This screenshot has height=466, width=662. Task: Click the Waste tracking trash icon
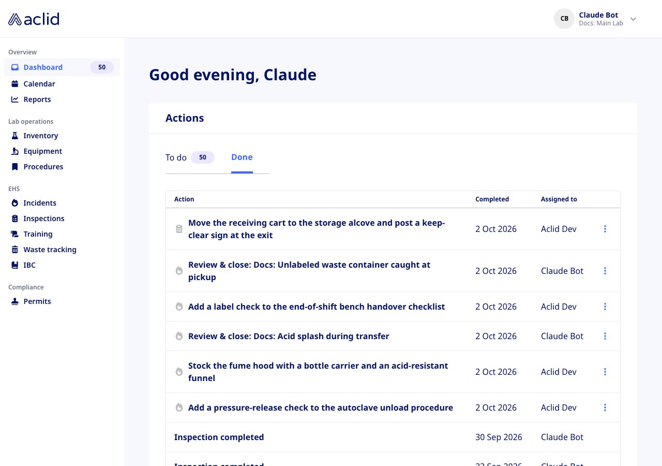coord(15,250)
